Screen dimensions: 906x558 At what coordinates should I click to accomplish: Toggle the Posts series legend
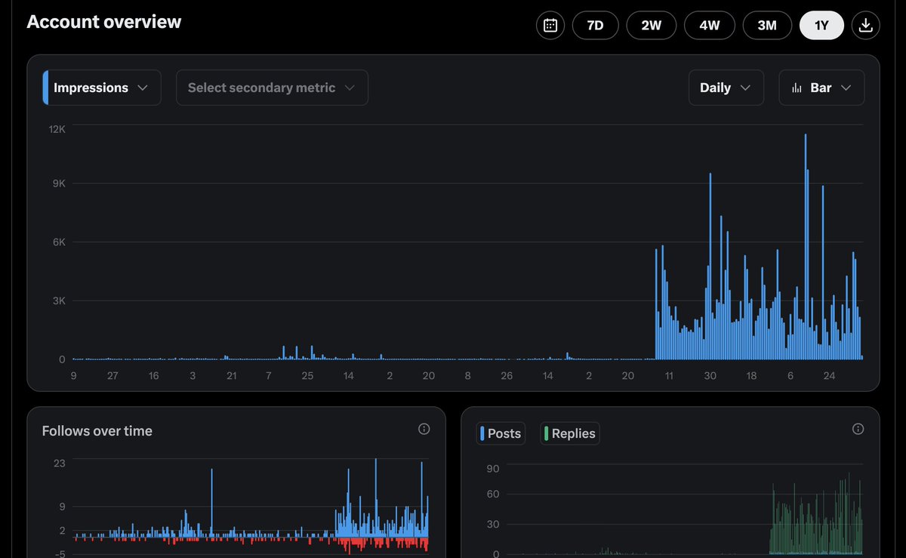pos(501,433)
